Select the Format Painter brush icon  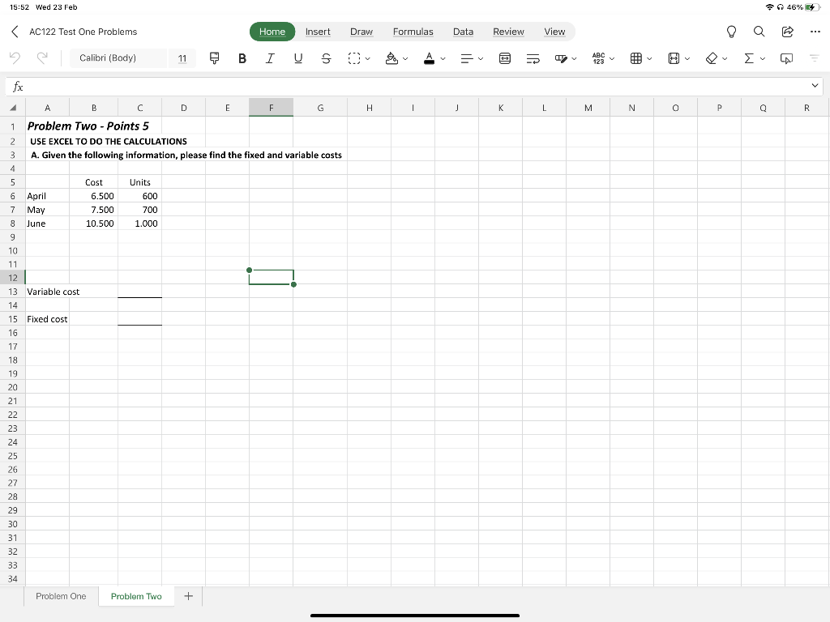click(214, 58)
